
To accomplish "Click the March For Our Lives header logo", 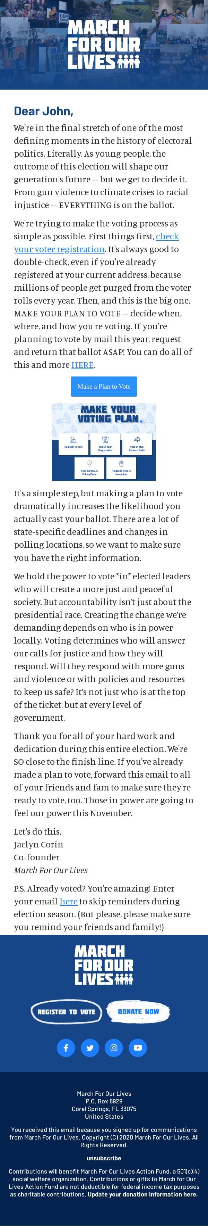I will pos(104,44).
